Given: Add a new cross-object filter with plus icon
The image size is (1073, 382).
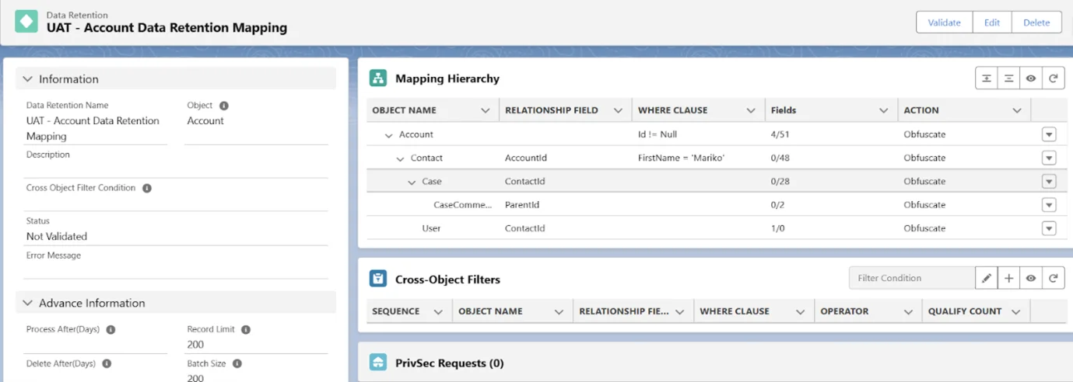Looking at the screenshot, I should click(1008, 278).
